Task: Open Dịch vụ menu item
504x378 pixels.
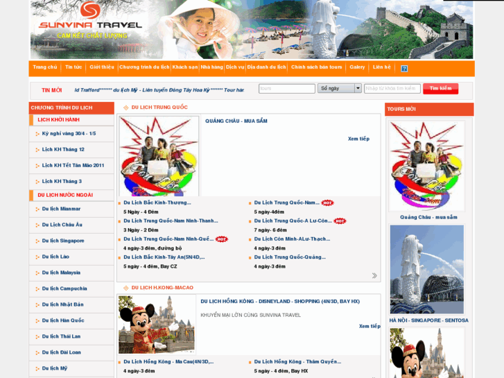Action: click(x=235, y=67)
